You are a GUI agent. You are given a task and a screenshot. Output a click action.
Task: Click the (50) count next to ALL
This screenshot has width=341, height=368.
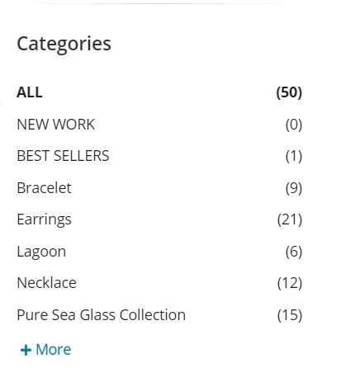(x=289, y=92)
